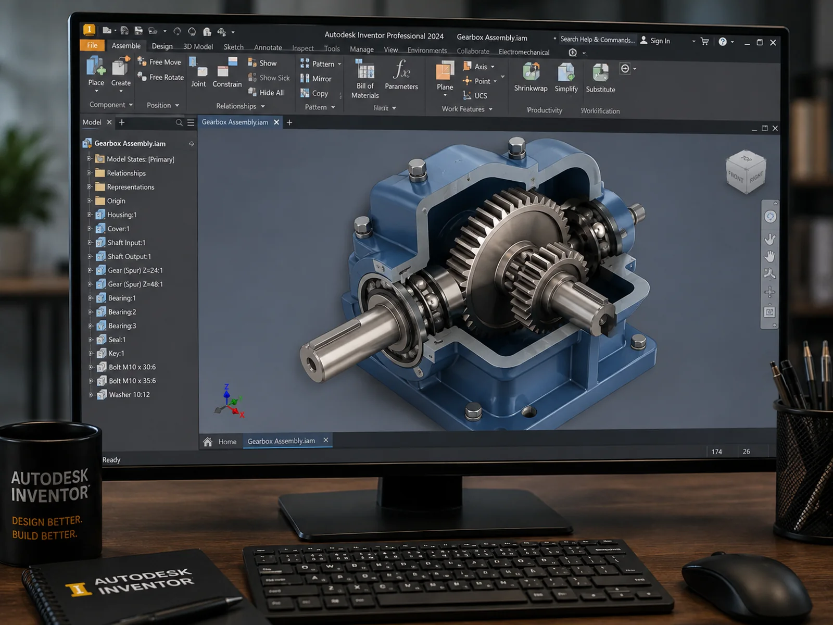Click the Plane work feature tool
Screen dimensions: 833x625
445,76
